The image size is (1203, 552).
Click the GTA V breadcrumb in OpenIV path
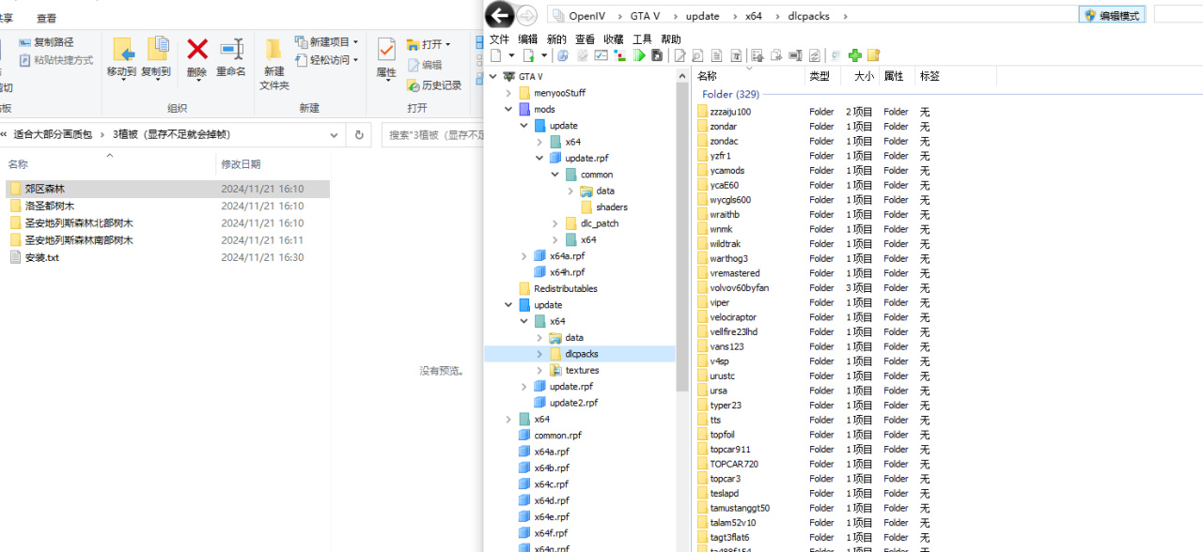tap(645, 16)
